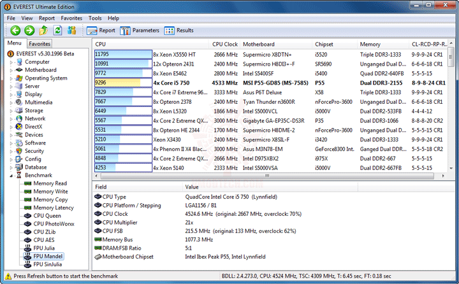Select the Motherboard icon in the tree
Screen dimensions: 459x284
coord(19,70)
